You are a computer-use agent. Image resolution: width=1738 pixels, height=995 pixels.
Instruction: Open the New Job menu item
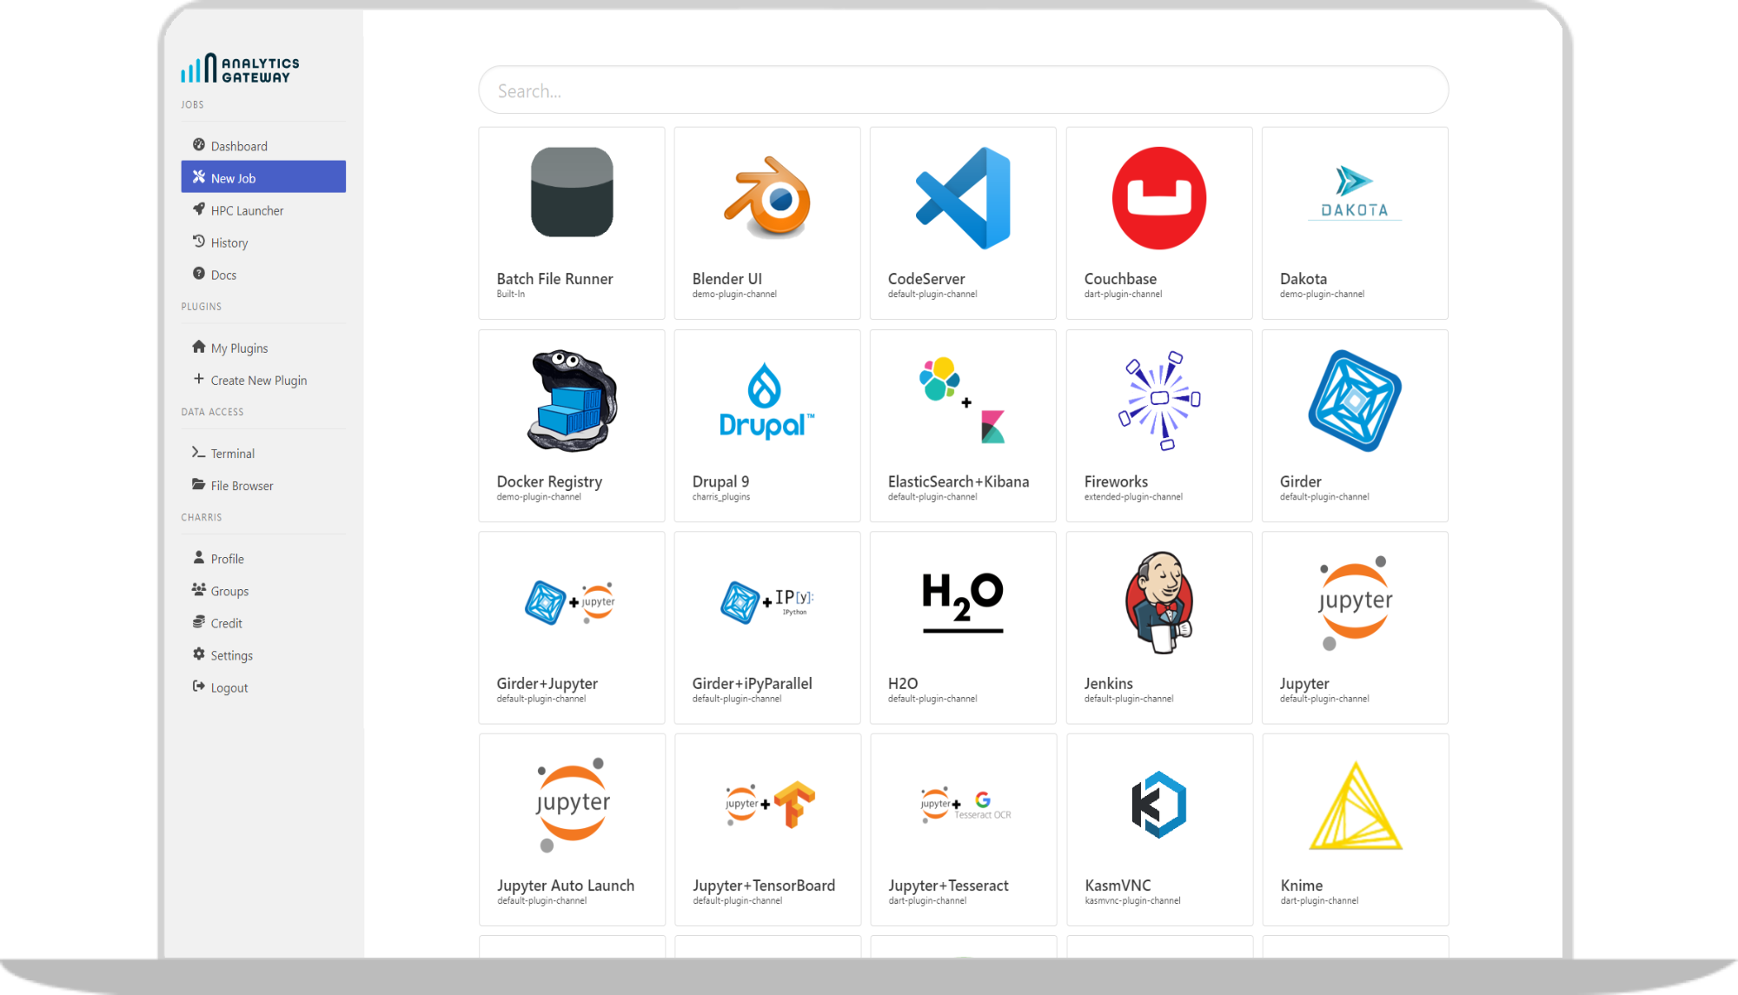pyautogui.click(x=263, y=177)
